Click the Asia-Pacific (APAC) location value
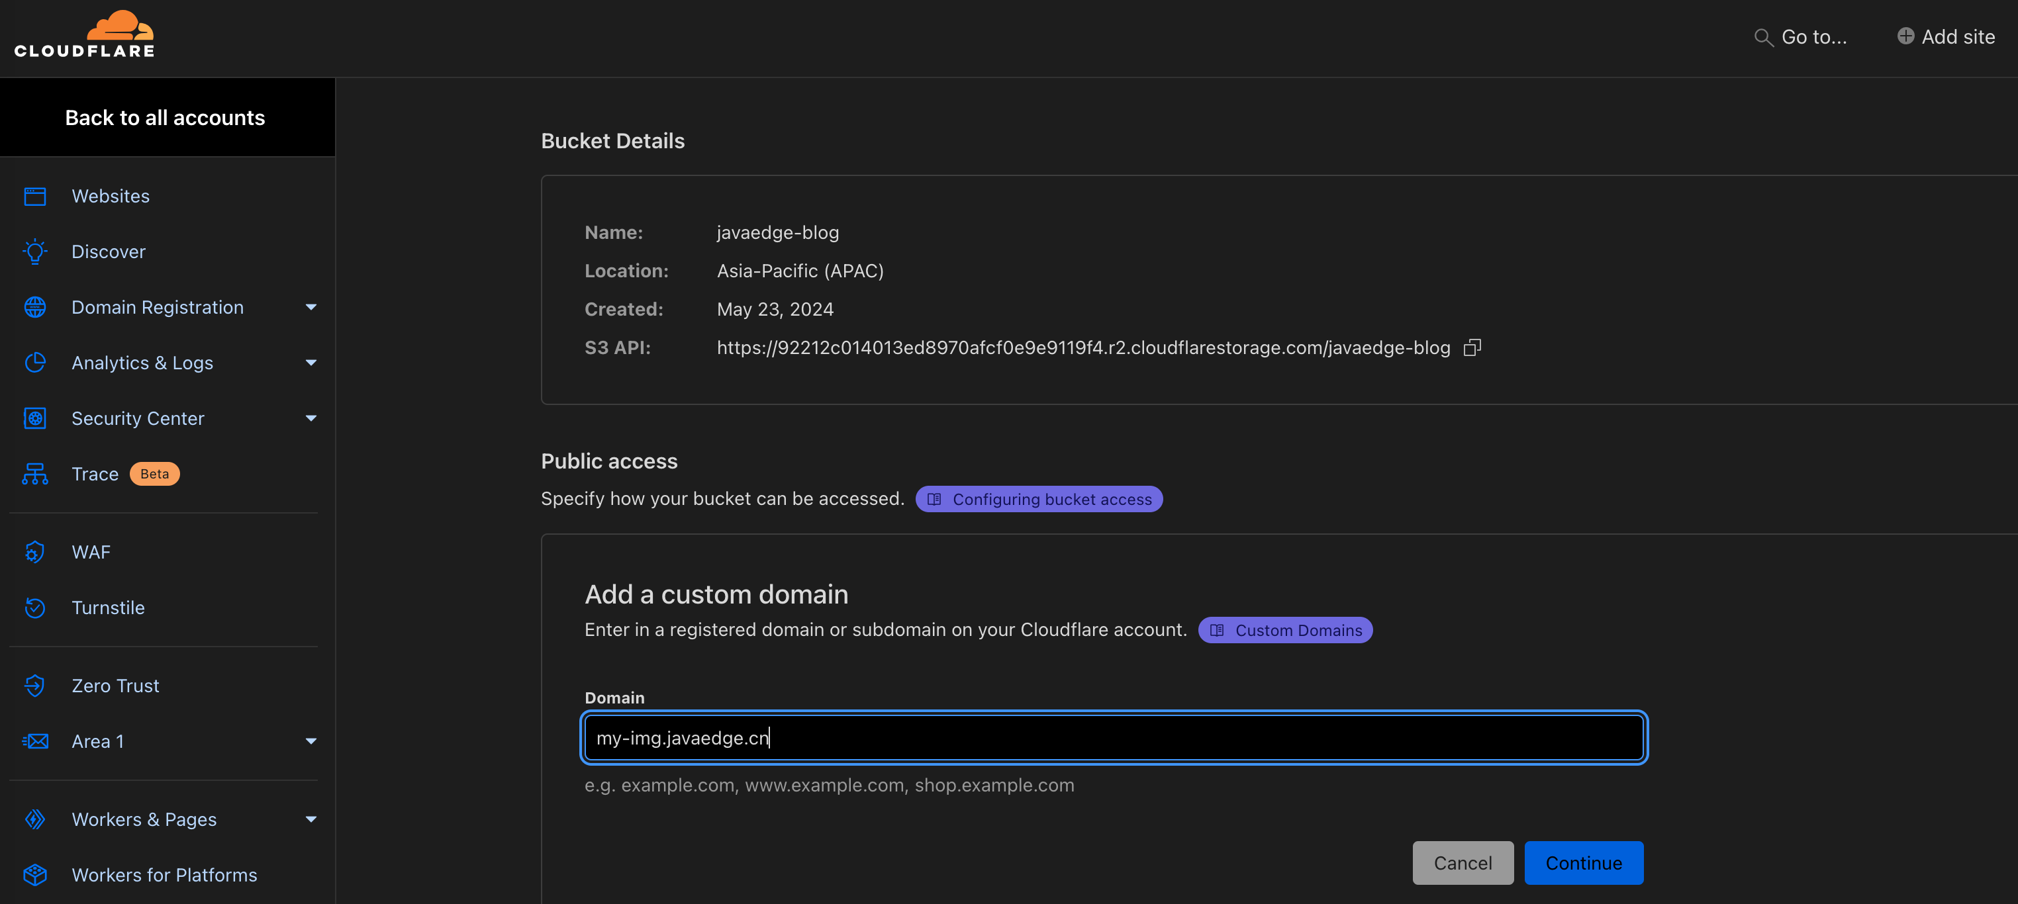 tap(800, 271)
